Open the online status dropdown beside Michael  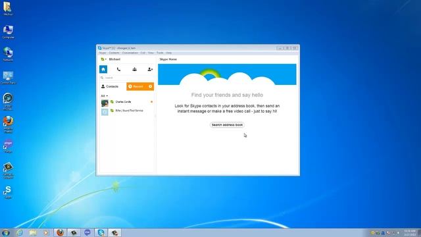tap(104, 59)
